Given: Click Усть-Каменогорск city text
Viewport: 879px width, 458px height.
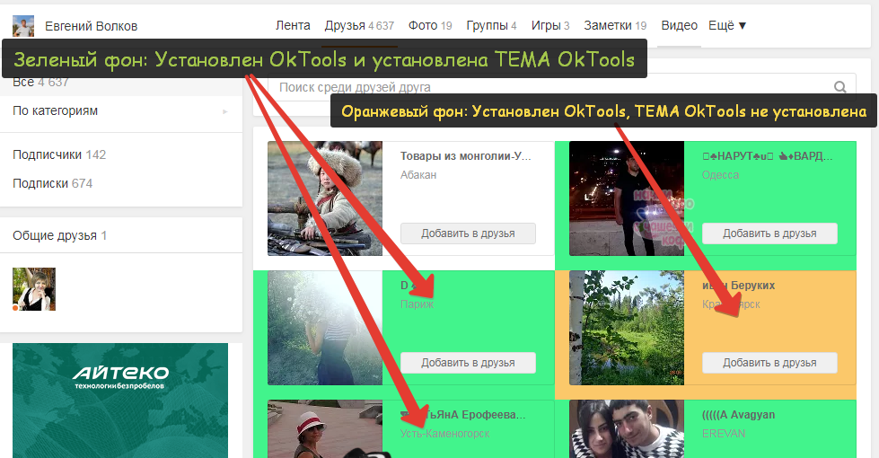Looking at the screenshot, I should [445, 434].
